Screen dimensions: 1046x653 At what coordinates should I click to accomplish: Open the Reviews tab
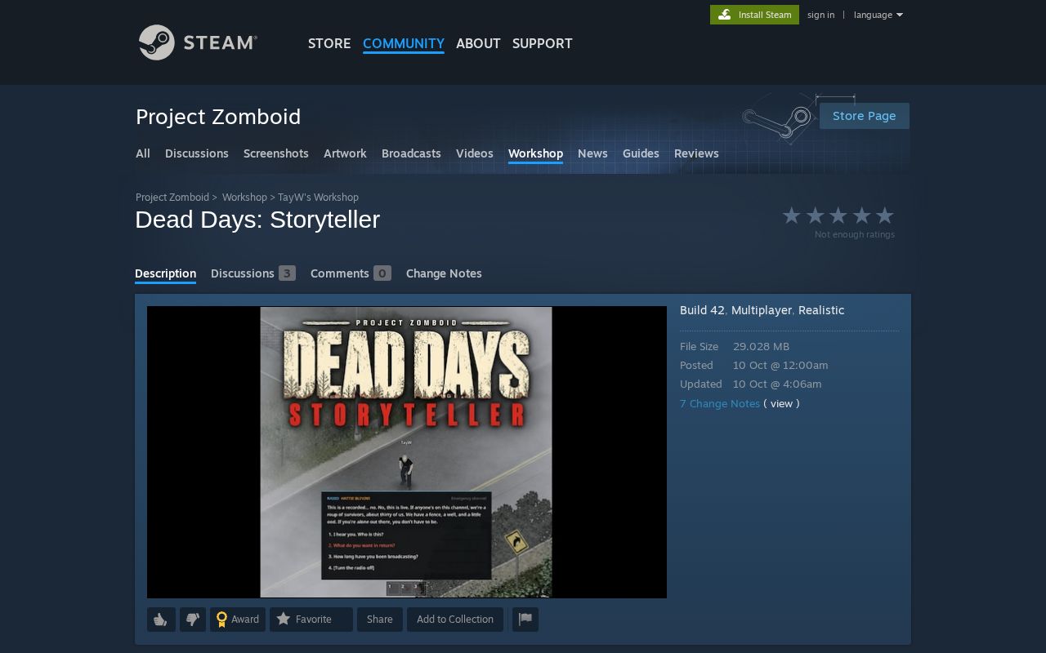696,153
